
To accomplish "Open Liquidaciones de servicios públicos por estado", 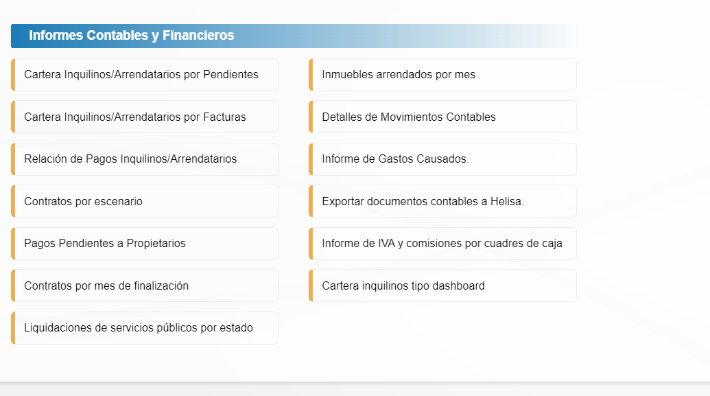I will click(139, 327).
